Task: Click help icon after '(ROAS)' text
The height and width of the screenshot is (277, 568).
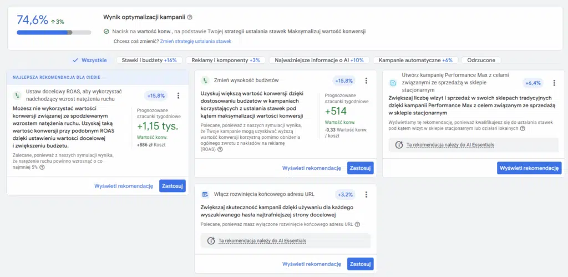Action: [220, 149]
